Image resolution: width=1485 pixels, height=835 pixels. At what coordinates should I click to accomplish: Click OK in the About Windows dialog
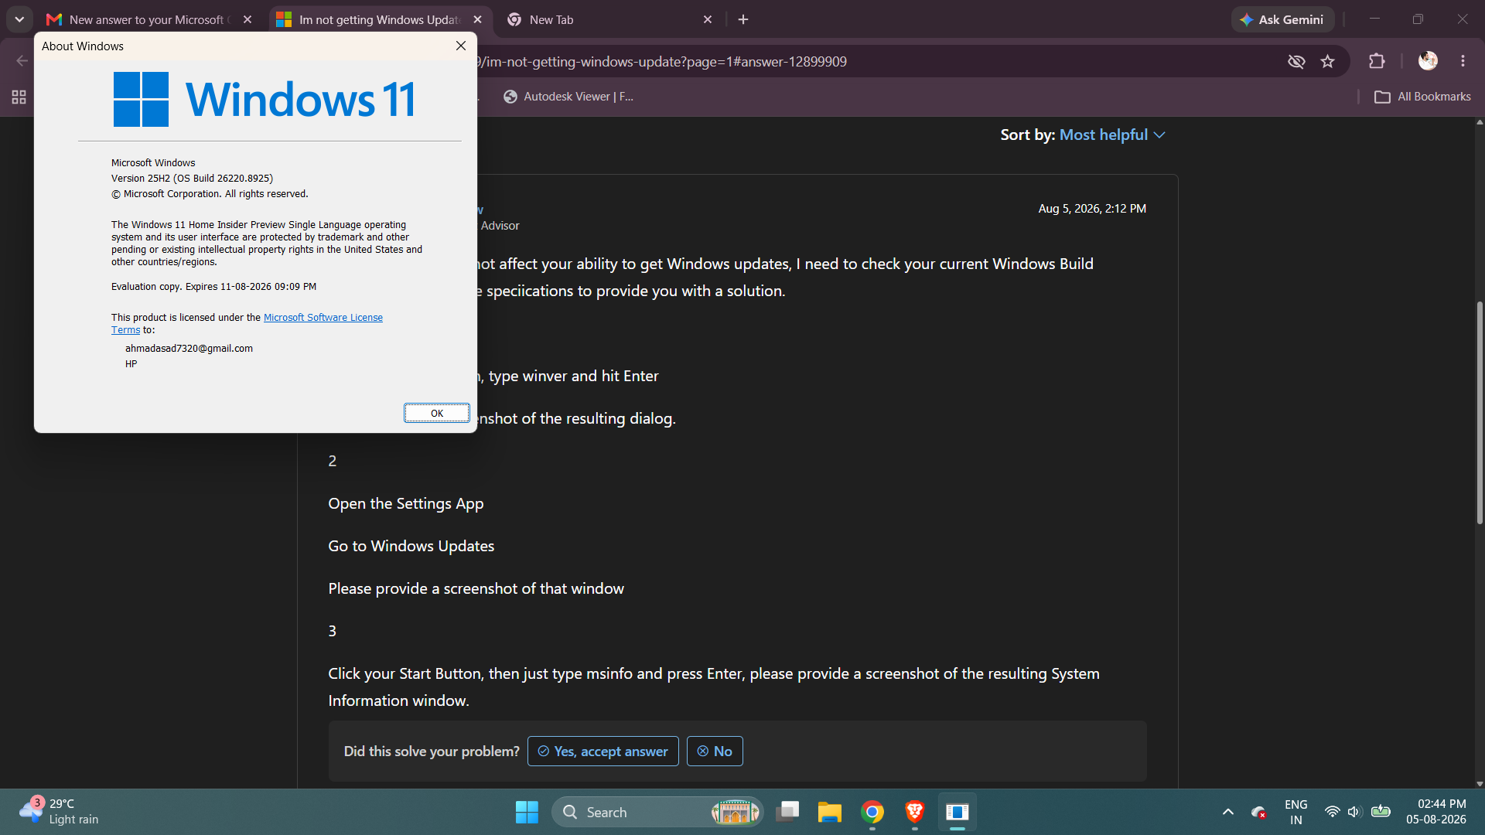[437, 413]
